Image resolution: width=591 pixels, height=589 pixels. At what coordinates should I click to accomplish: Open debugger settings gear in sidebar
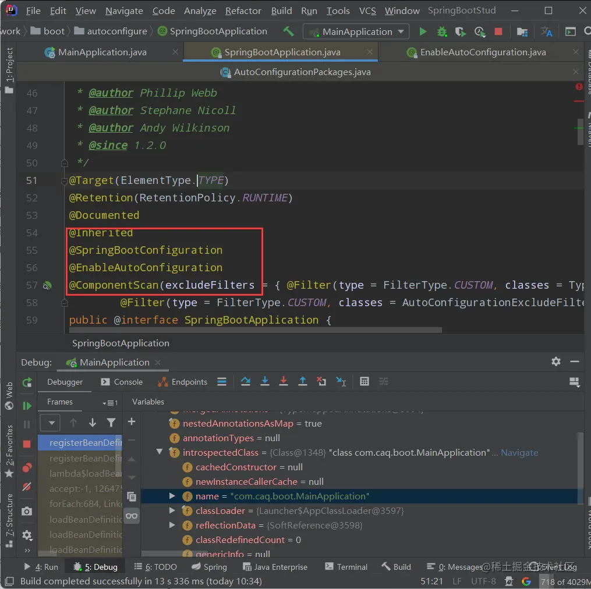[27, 535]
